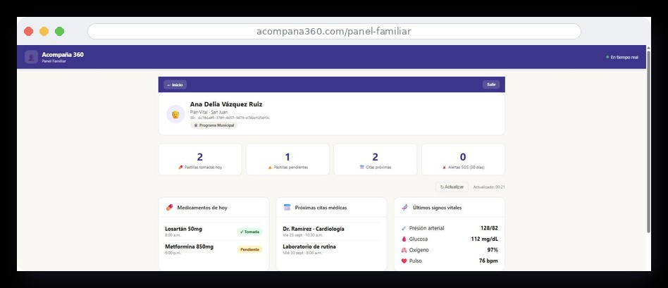Image resolution: width=668 pixels, height=288 pixels.
Task: Open the Alertas SOS (30 días) card
Action: [463, 159]
